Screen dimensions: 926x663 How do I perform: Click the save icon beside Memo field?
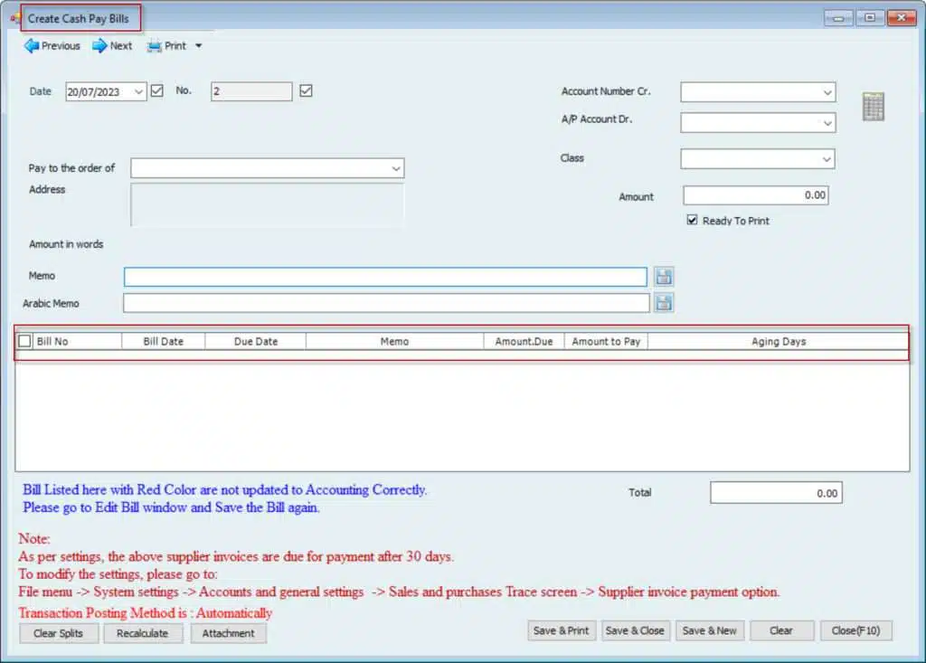point(665,277)
